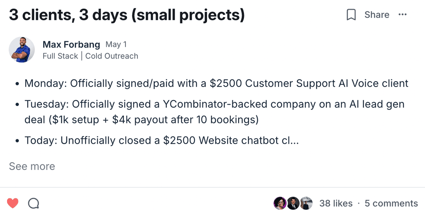
Task: View the third liker's avatar
Action: (306, 203)
